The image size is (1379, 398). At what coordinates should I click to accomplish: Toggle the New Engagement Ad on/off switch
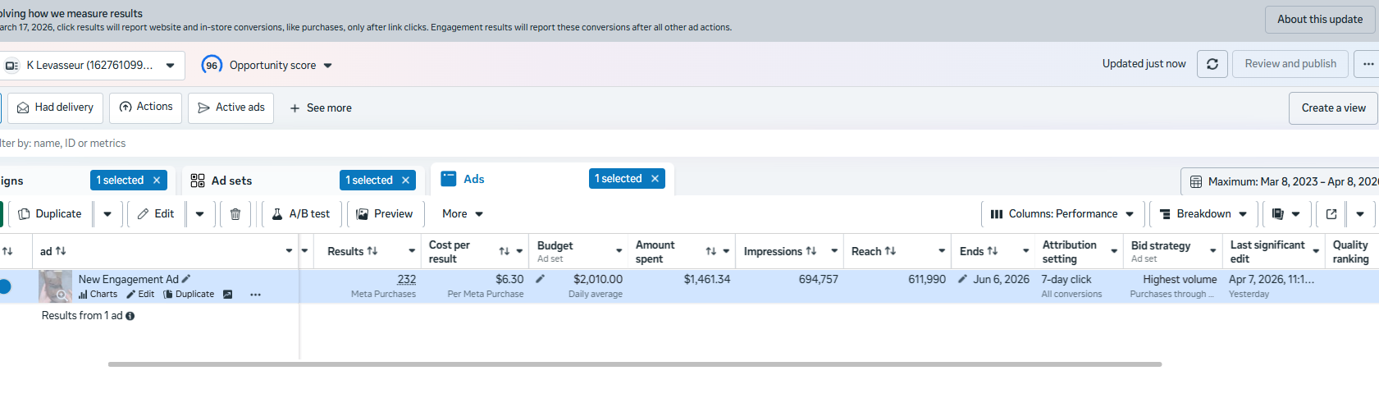point(4,286)
